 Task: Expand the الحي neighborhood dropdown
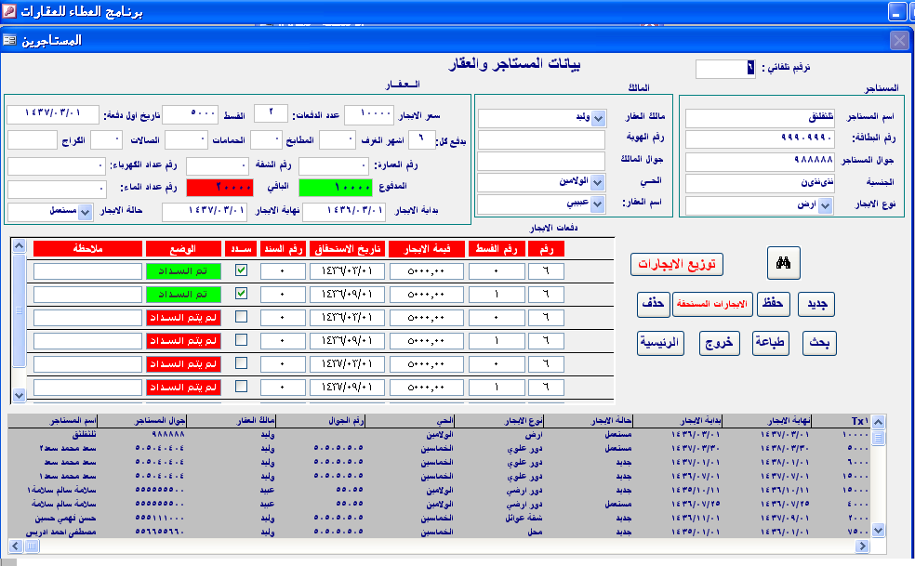point(598,182)
